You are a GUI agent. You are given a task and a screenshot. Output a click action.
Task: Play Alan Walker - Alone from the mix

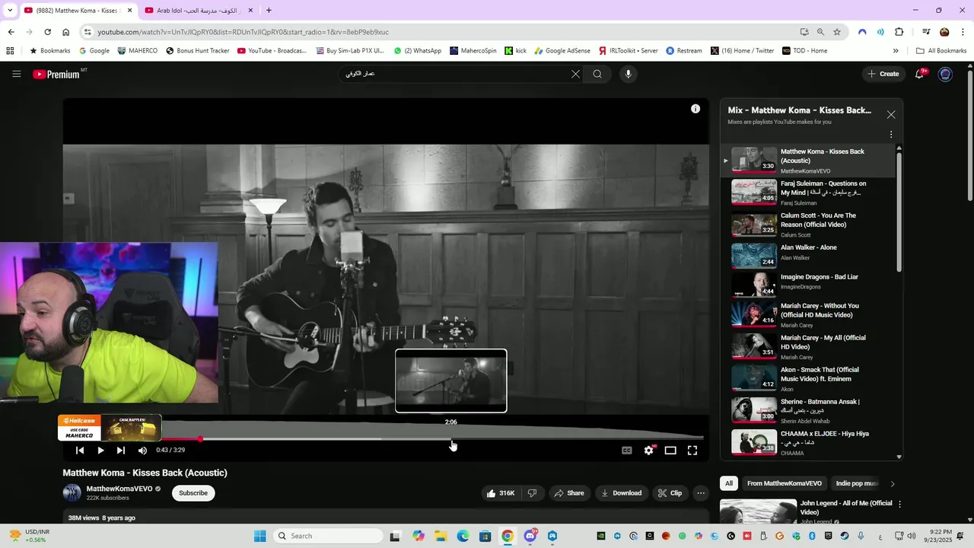(x=810, y=256)
